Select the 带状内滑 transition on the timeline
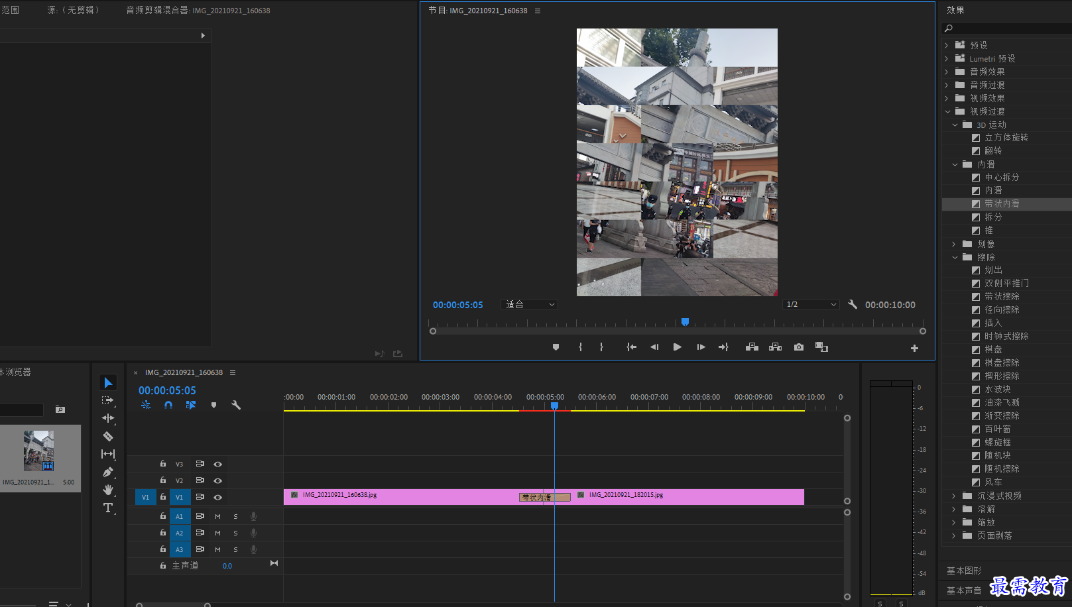 point(544,497)
